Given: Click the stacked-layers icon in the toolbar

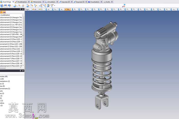Looking at the screenshot, I should (x=48, y=6).
